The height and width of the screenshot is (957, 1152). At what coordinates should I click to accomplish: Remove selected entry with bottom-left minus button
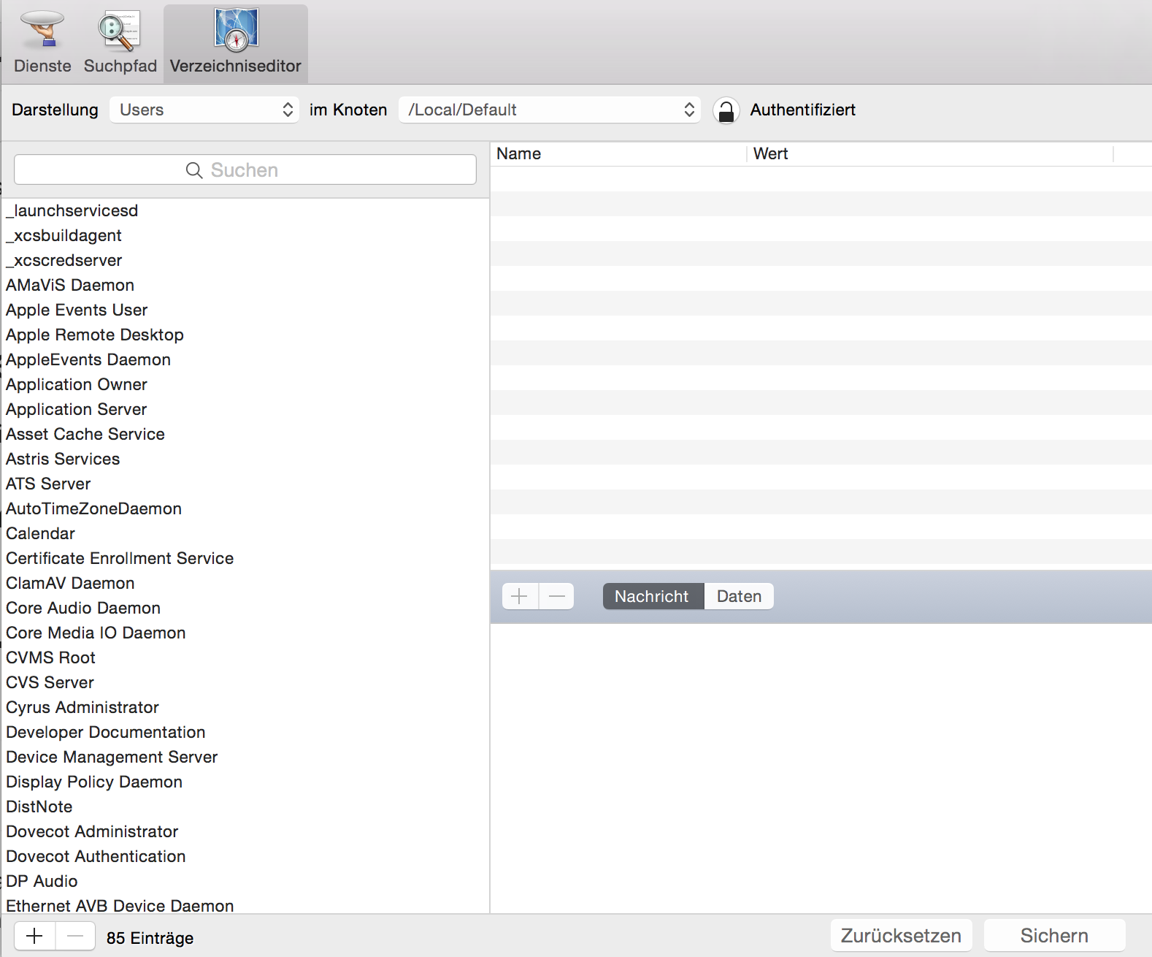pyautogui.click(x=75, y=936)
